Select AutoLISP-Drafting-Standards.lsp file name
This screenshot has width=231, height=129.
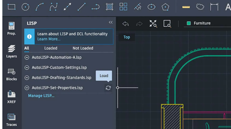point(62,78)
